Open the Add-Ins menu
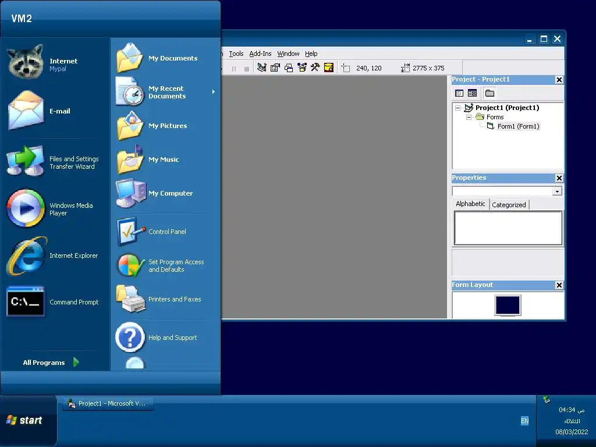596x447 pixels. tap(260, 54)
